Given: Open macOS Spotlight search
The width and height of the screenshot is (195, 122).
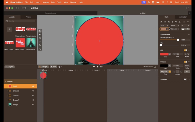Looking at the screenshot, I should pos(168,2).
